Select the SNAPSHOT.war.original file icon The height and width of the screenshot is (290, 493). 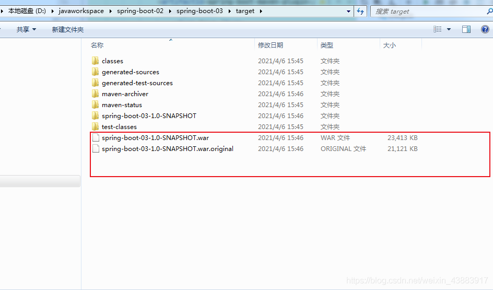(x=96, y=149)
